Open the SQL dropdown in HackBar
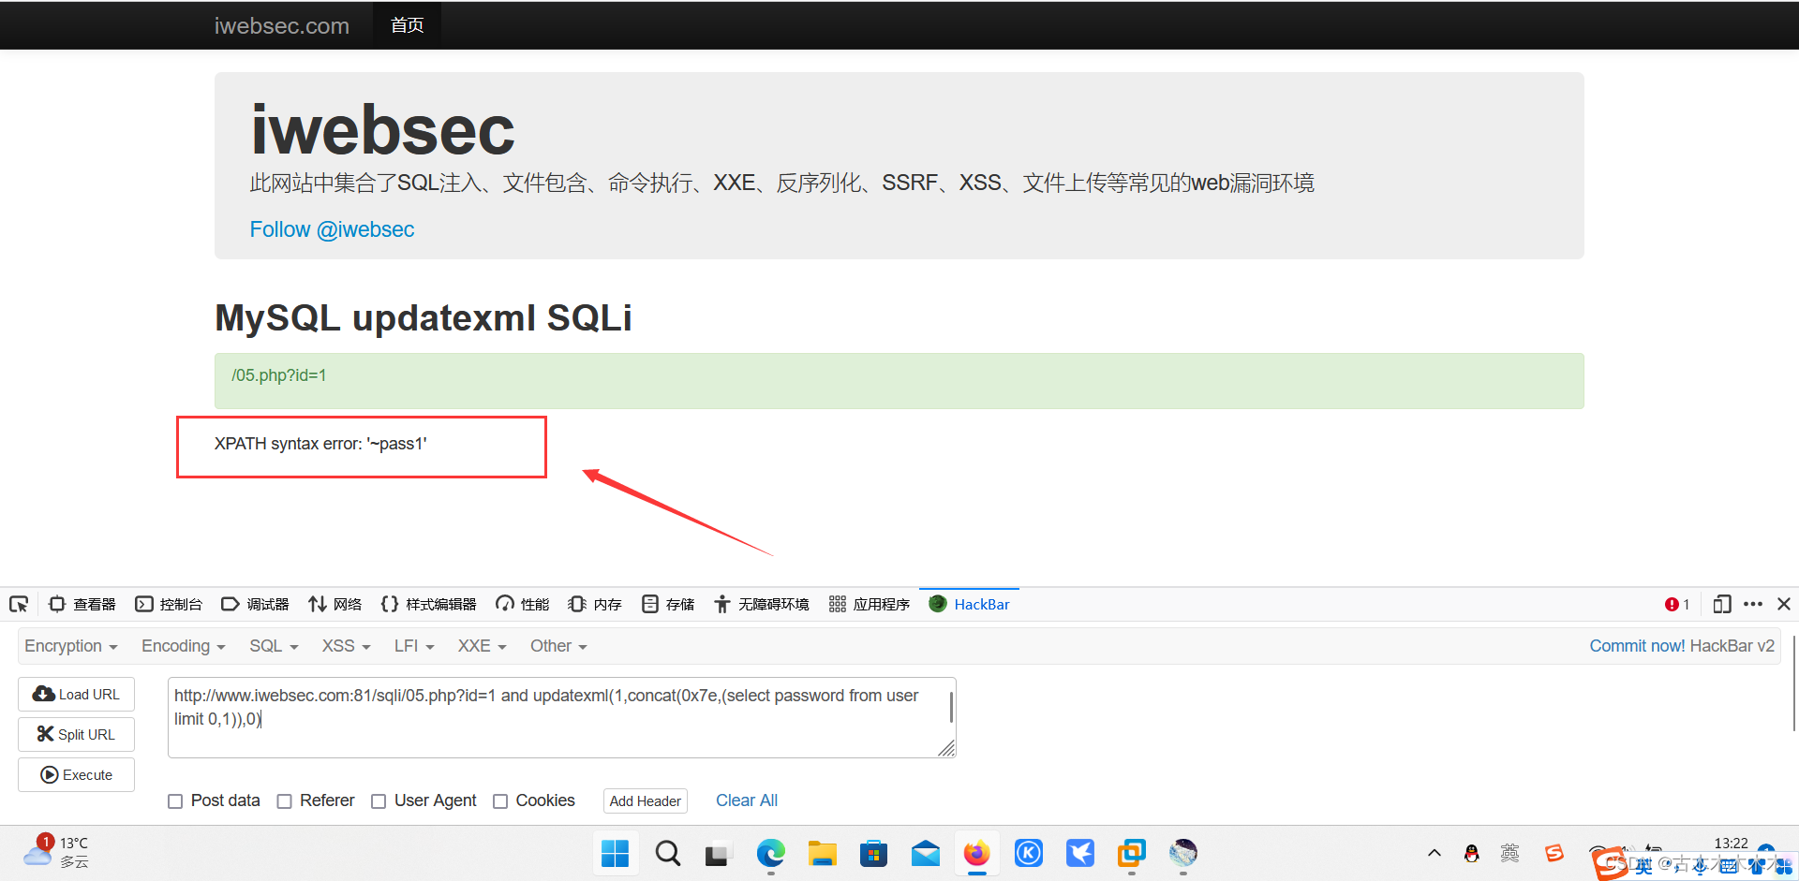1799x881 pixels. (273, 646)
